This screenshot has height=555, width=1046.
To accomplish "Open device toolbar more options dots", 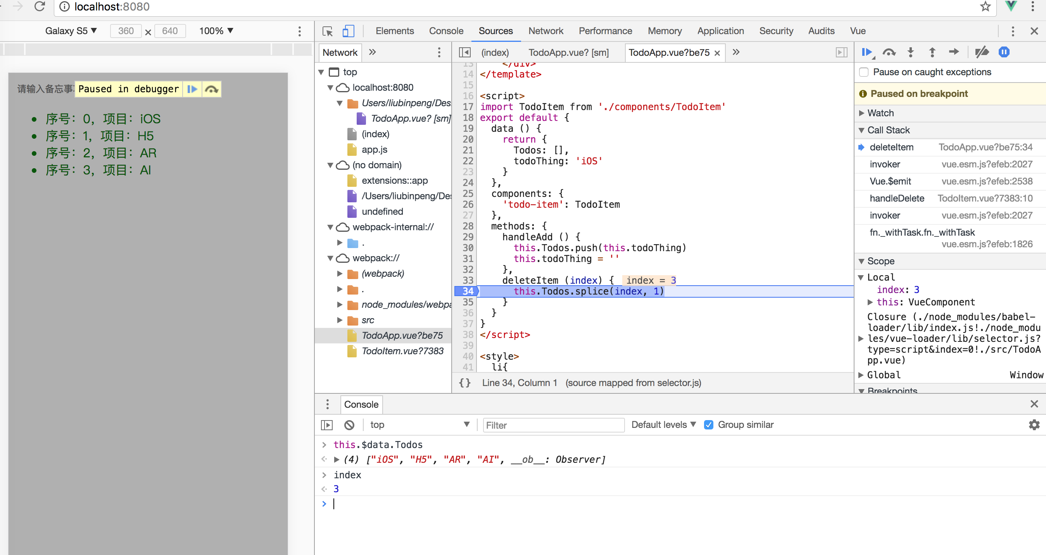I will (x=300, y=31).
